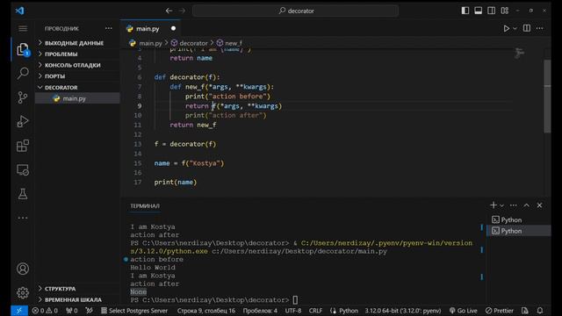Close the terminal panel

click(x=539, y=205)
